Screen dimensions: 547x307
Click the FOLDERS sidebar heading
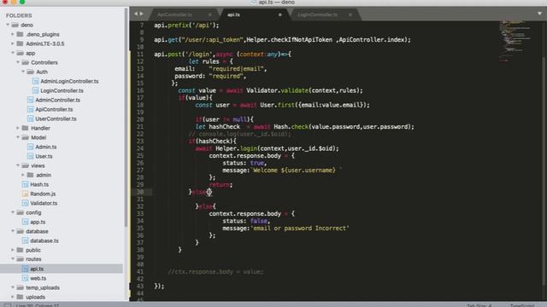tap(19, 15)
